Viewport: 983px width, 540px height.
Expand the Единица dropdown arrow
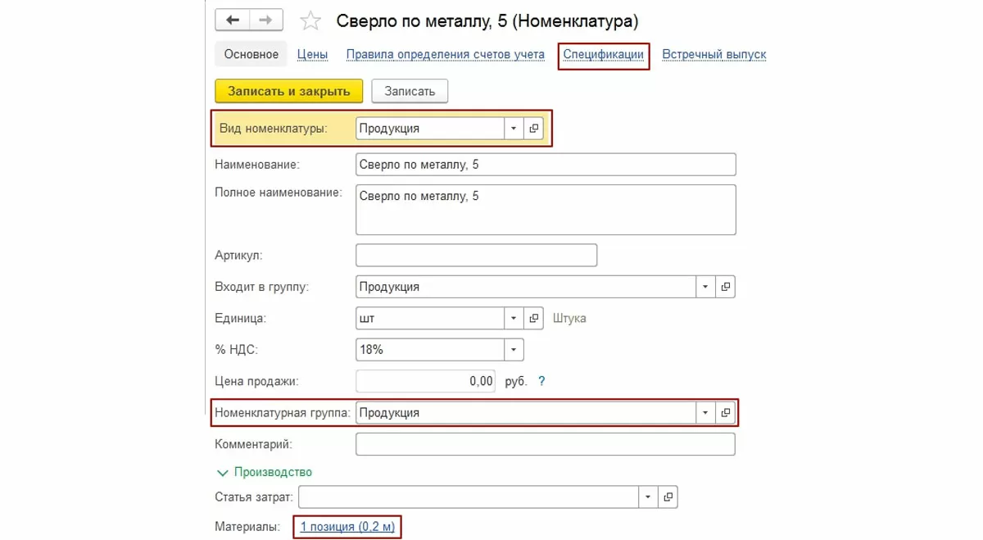pos(514,318)
